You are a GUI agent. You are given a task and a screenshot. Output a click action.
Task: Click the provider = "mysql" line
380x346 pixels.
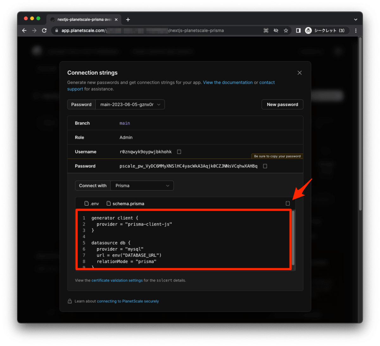click(120, 249)
